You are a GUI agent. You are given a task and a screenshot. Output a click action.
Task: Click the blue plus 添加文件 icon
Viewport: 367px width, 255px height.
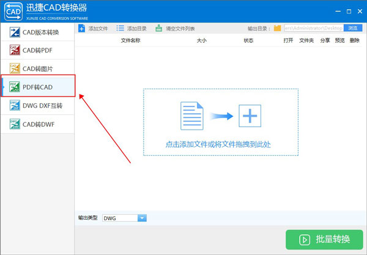(82, 28)
